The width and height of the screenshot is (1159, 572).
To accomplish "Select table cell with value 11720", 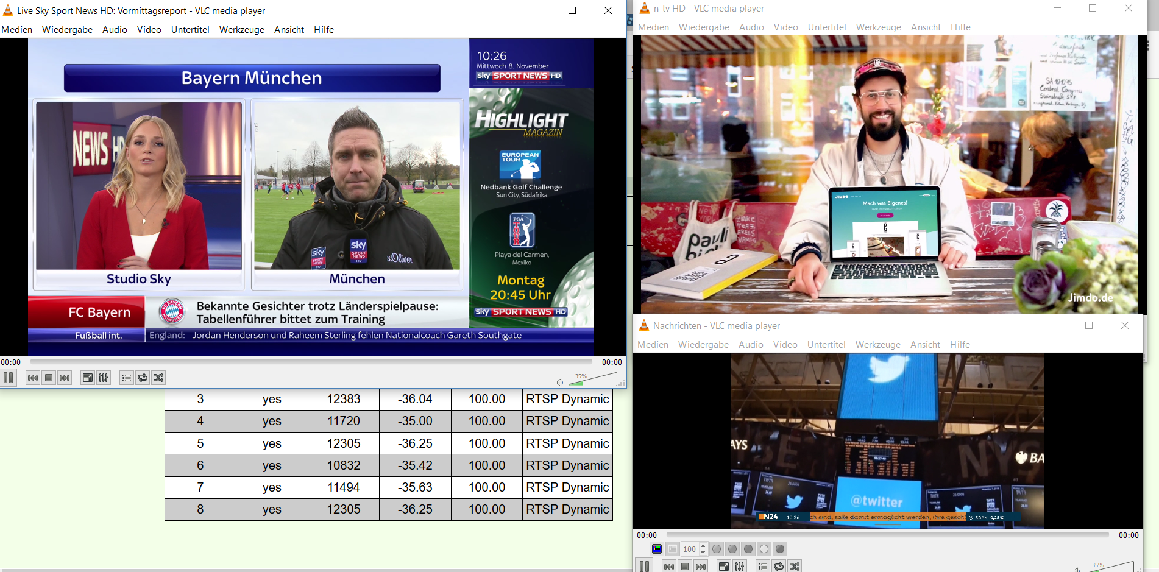I will click(344, 421).
